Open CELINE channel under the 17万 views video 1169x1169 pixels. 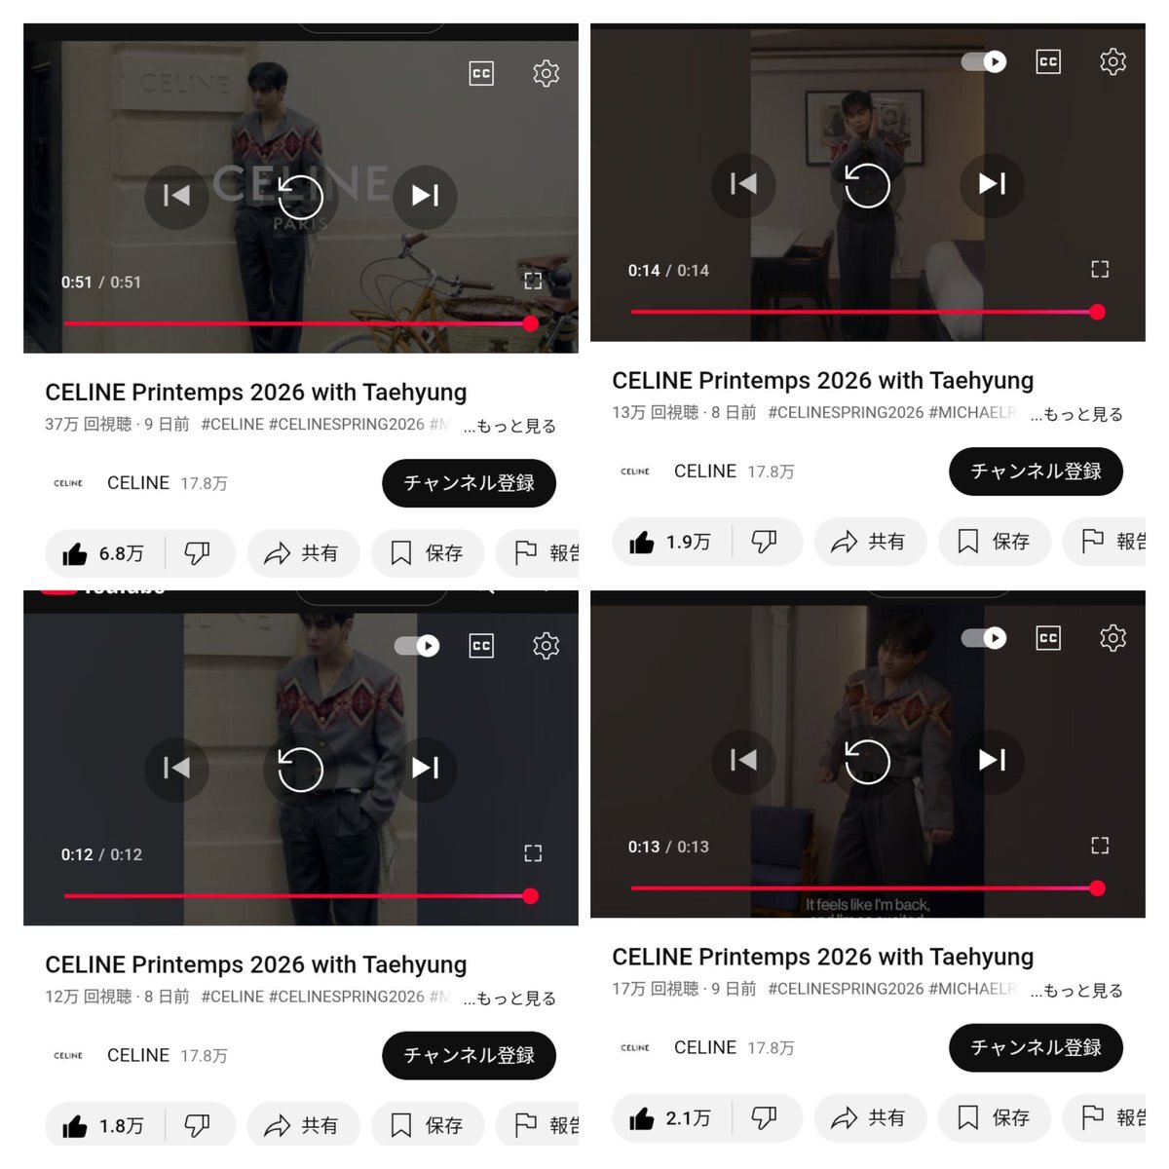707,1047
